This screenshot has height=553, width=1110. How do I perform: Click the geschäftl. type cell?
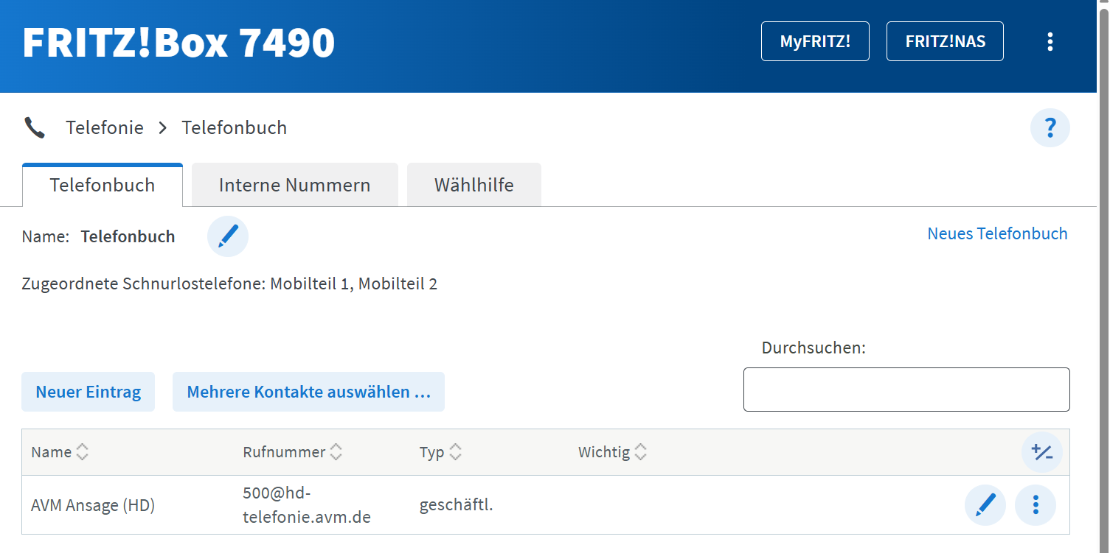pyautogui.click(x=457, y=505)
